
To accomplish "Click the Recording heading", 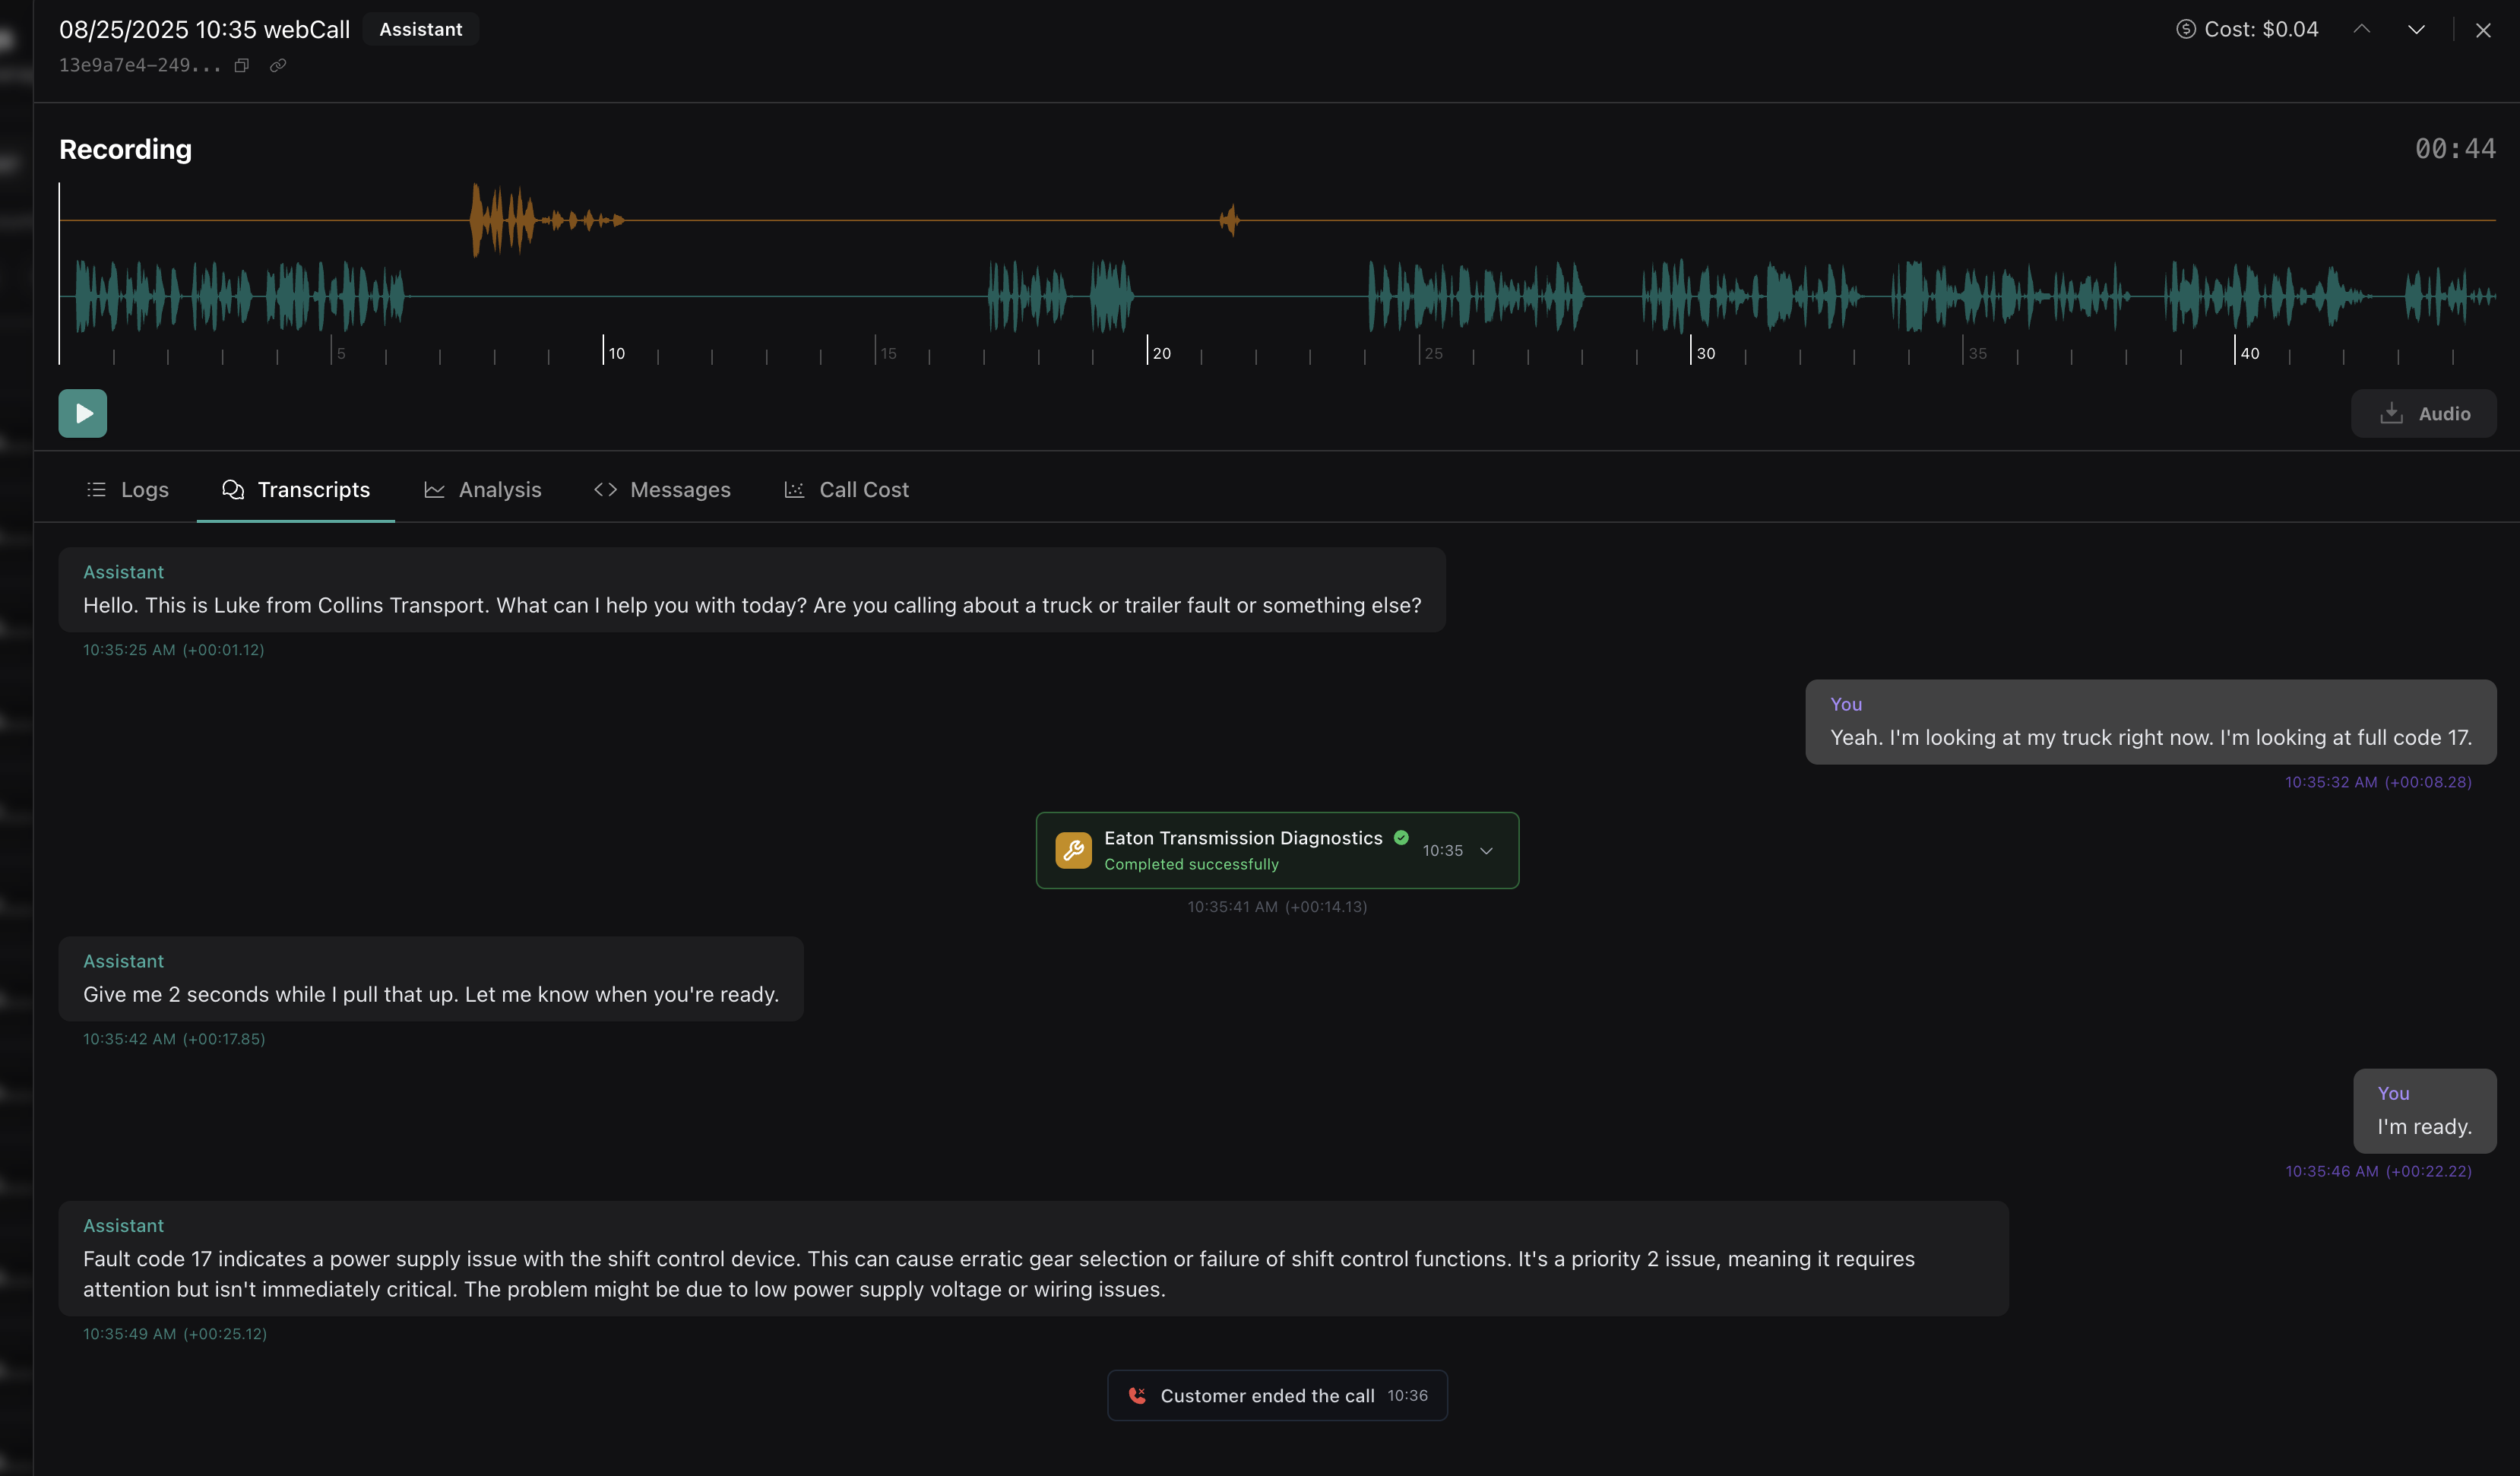I will click(x=125, y=149).
